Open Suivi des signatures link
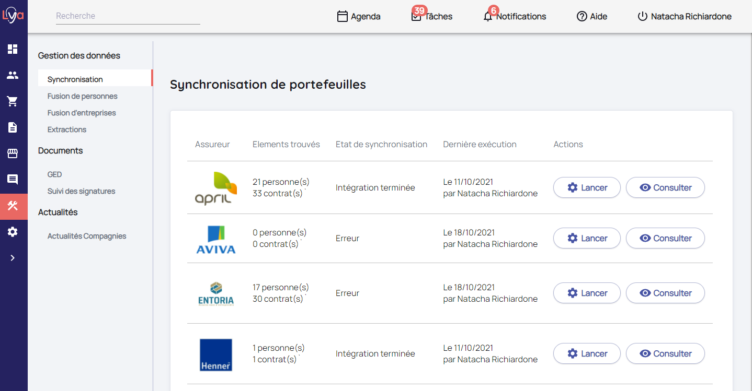 pyautogui.click(x=81, y=191)
